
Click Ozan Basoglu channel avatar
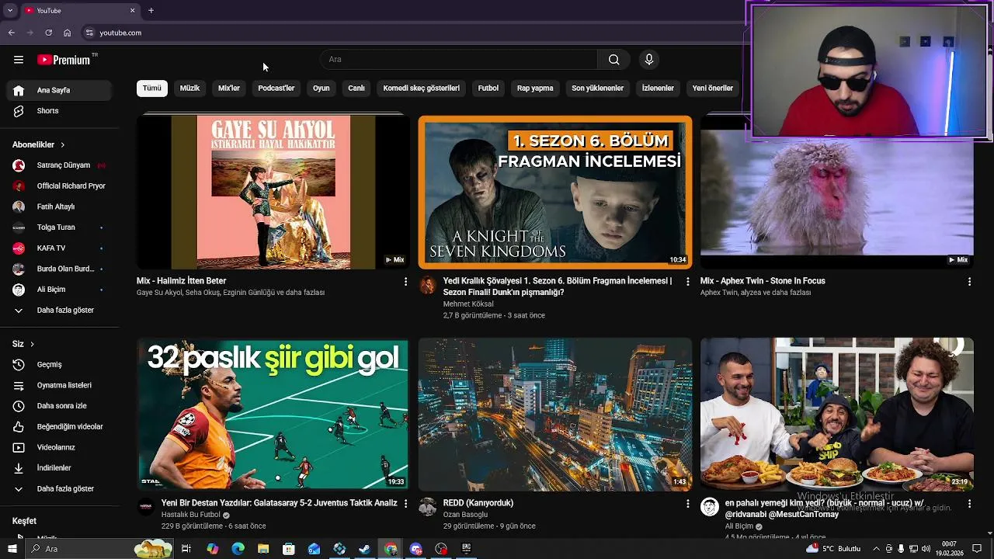(428, 507)
